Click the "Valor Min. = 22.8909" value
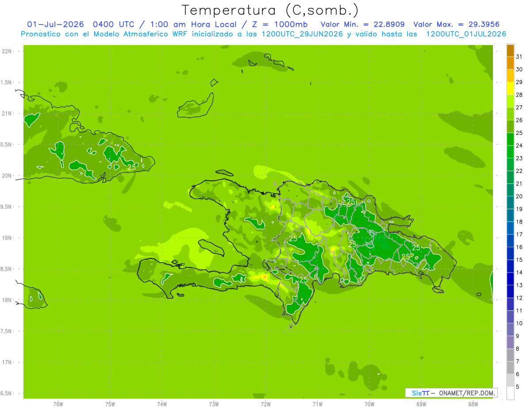531x410 pixels. 362,24
